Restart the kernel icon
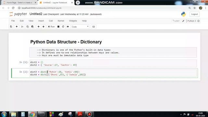 pos(63,27)
